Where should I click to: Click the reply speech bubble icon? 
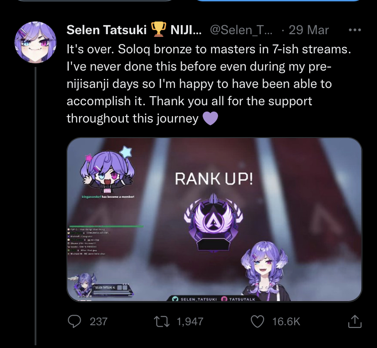tap(74, 322)
